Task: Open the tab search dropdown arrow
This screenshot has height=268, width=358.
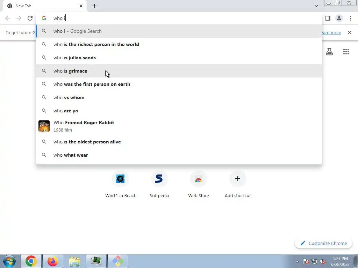Action: coord(316,6)
